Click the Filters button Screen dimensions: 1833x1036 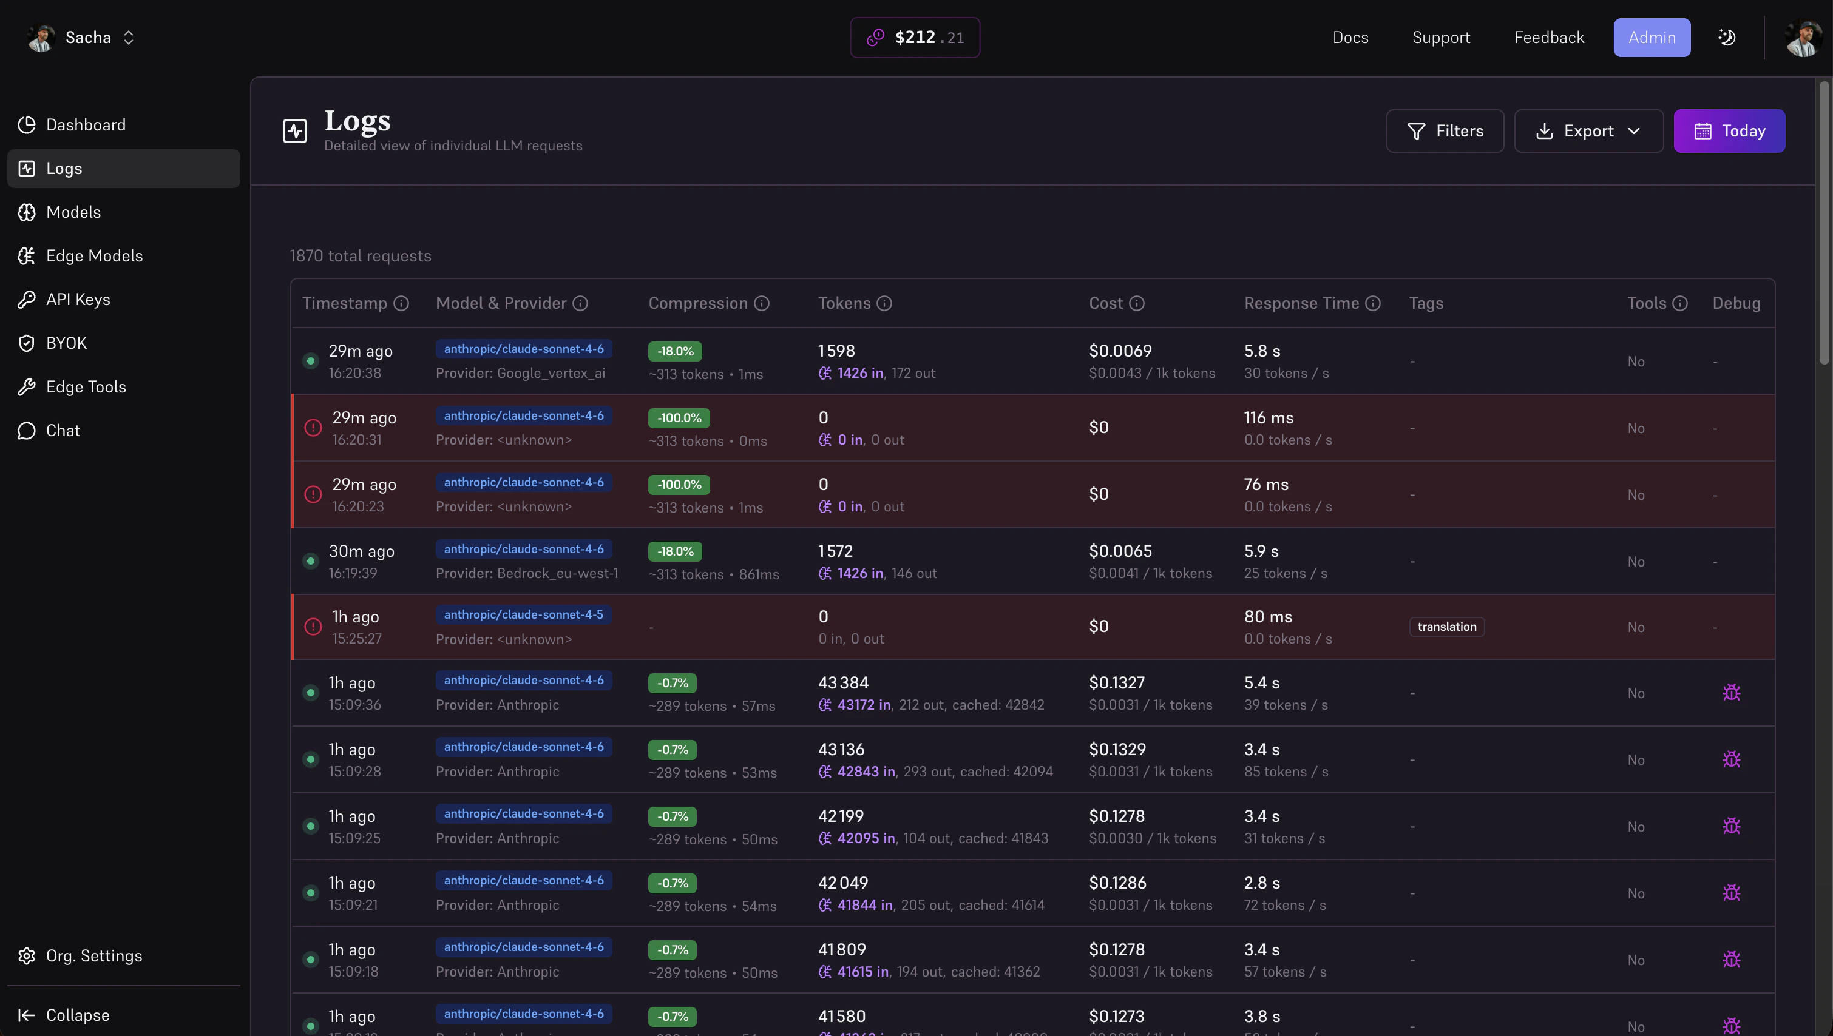point(1445,130)
